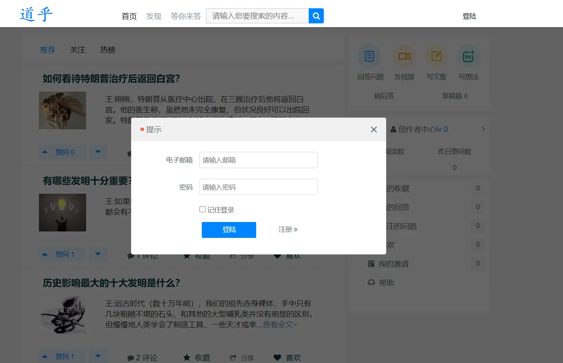The image size is (563, 363).
Task: Open the 发现 menu item in top navigation
Action: (x=153, y=16)
